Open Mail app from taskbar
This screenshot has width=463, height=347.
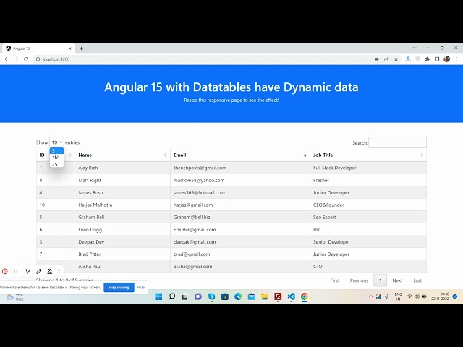click(x=251, y=296)
